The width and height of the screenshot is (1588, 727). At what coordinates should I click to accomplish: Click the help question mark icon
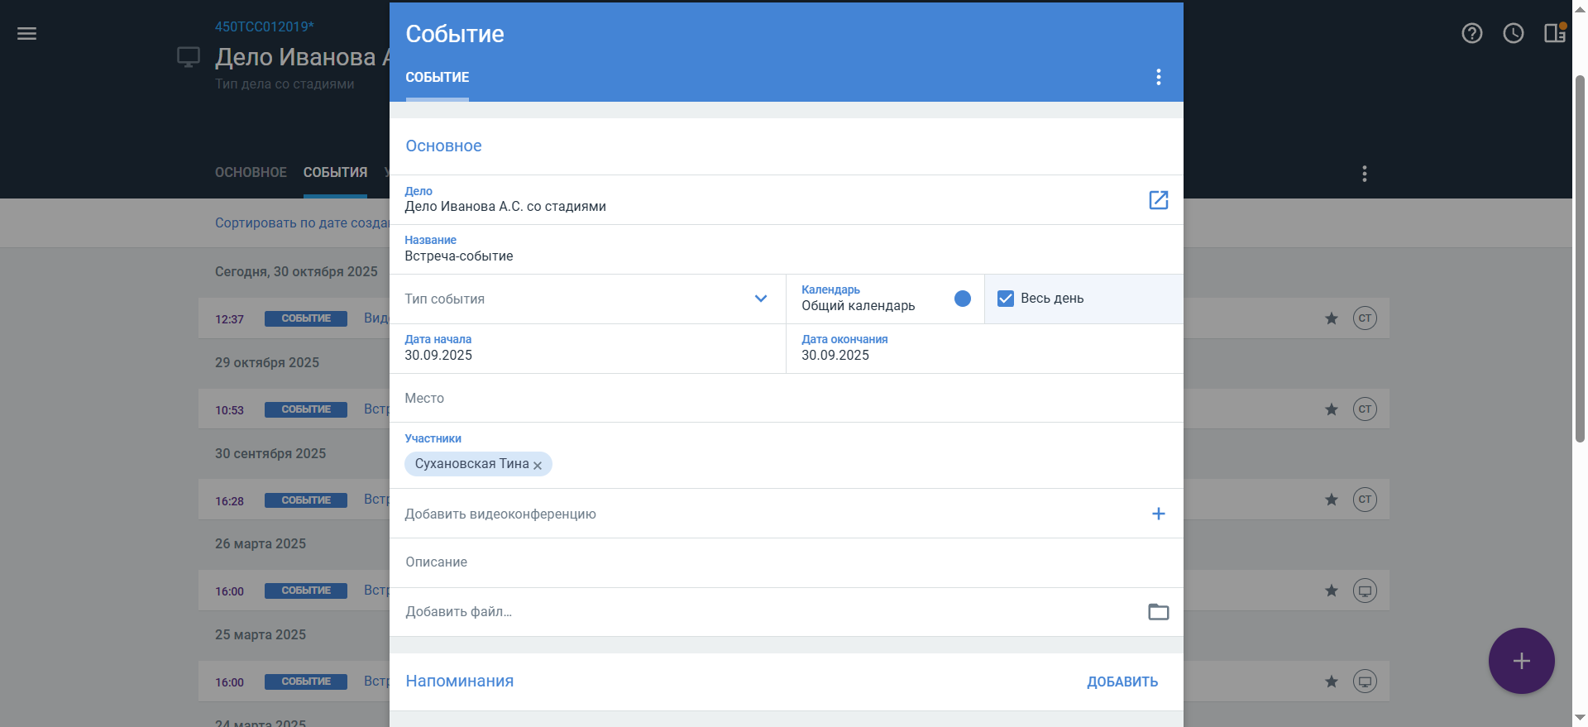1471,33
